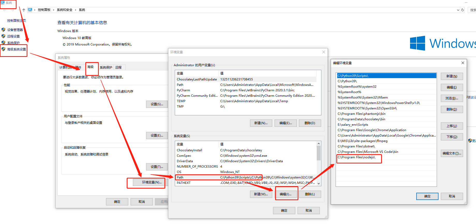Click the user profile 设置(E)... button
The image size is (476, 224).
coord(157,136)
